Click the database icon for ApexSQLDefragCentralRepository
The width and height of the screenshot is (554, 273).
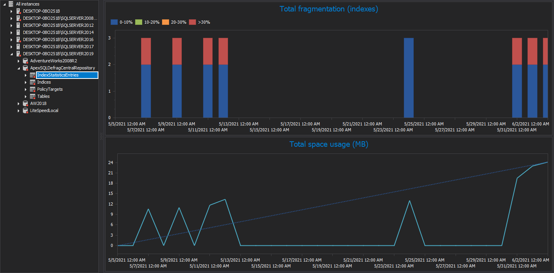(25, 68)
